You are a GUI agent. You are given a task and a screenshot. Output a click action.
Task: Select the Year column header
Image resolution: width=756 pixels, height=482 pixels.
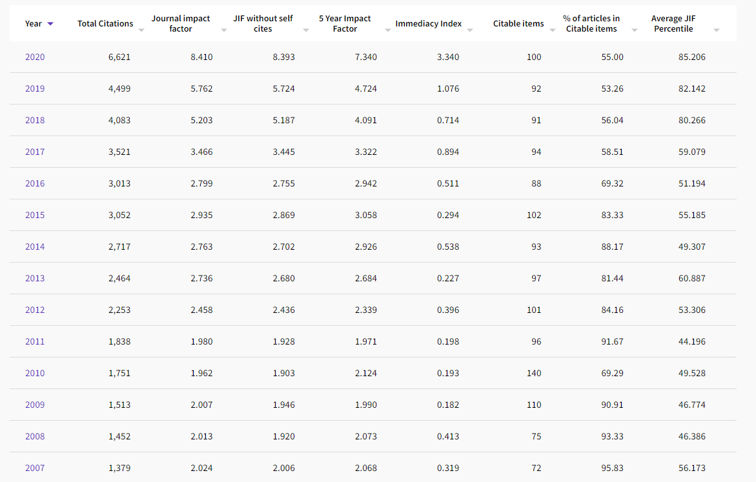point(34,24)
